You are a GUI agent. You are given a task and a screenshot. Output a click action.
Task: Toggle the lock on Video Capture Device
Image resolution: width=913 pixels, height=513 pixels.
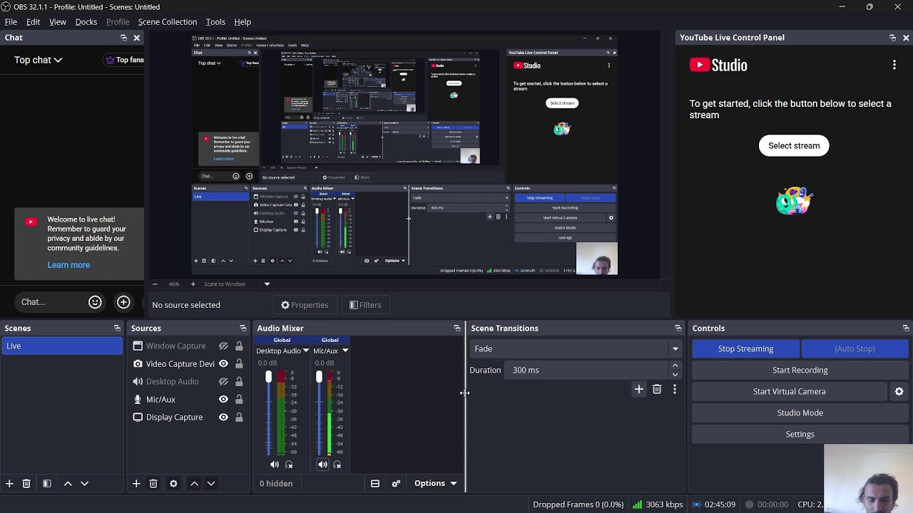pyautogui.click(x=239, y=364)
